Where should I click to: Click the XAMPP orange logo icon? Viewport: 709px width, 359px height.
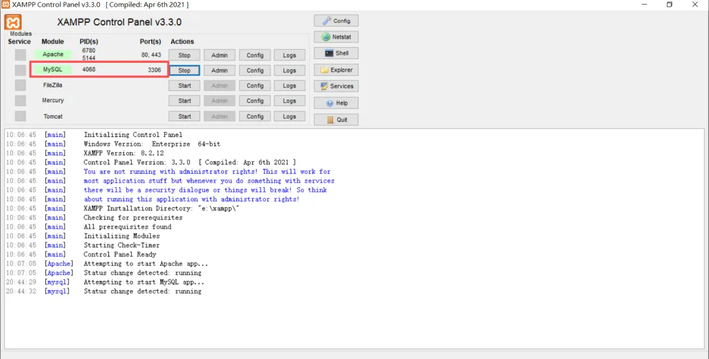click(x=13, y=22)
